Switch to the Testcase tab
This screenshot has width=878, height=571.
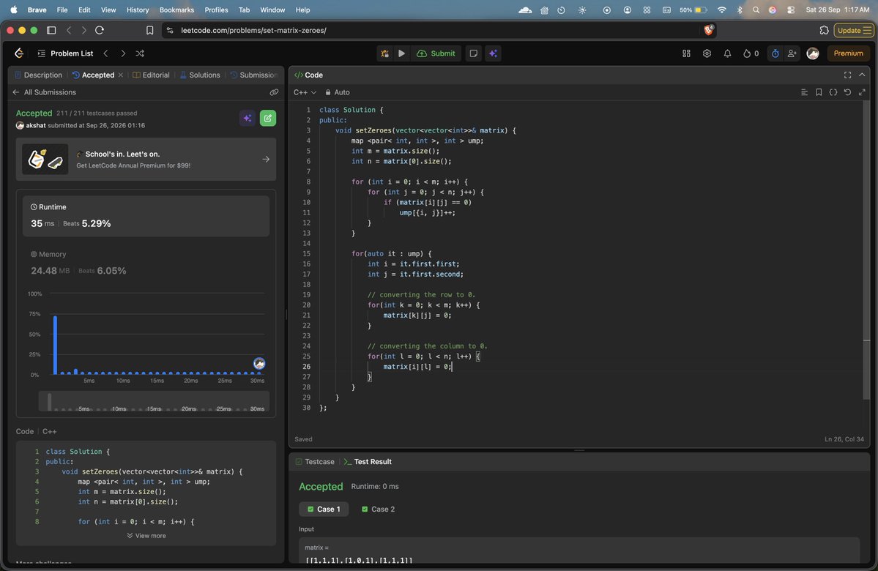pyautogui.click(x=315, y=462)
